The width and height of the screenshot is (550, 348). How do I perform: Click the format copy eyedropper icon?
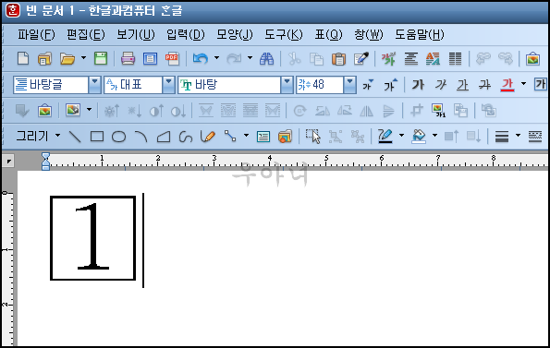coord(361,58)
